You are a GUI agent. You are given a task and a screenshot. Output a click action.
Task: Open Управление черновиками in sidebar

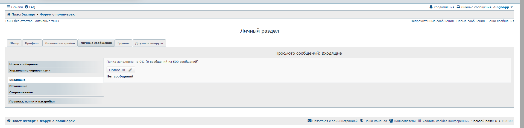click(x=30, y=71)
